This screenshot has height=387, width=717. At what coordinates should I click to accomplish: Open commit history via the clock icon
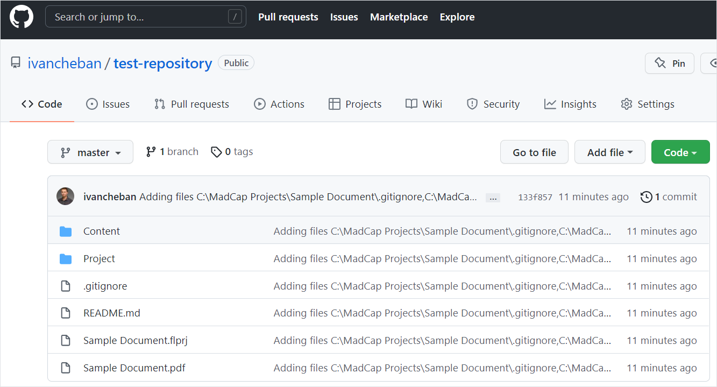[647, 196]
